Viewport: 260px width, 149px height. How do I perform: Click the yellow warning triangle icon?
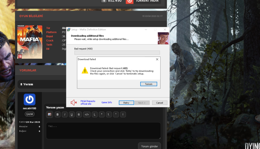85,70
